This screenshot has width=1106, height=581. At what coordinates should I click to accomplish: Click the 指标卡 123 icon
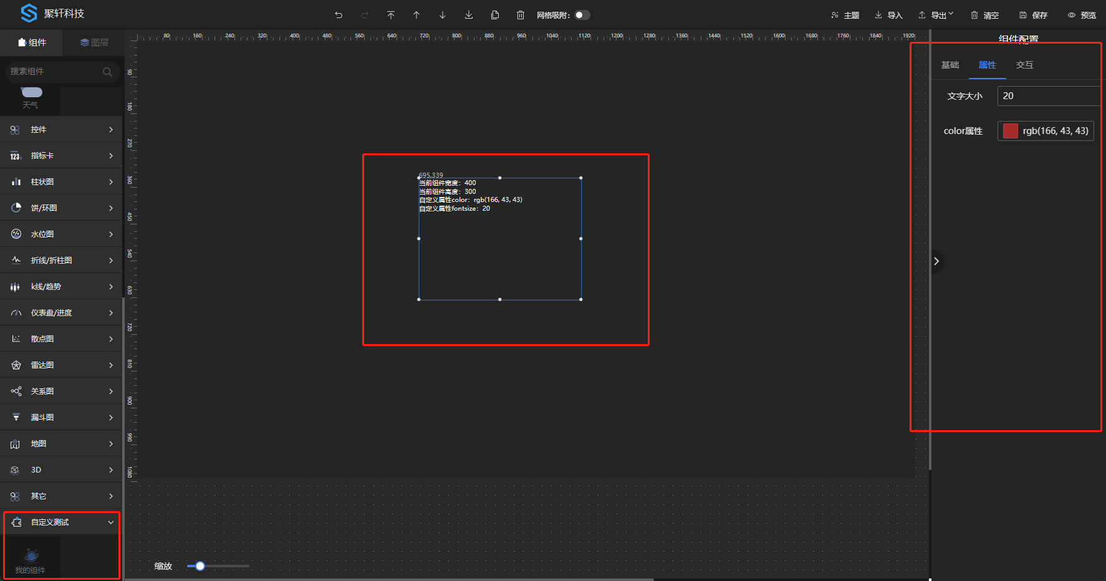pyautogui.click(x=16, y=156)
